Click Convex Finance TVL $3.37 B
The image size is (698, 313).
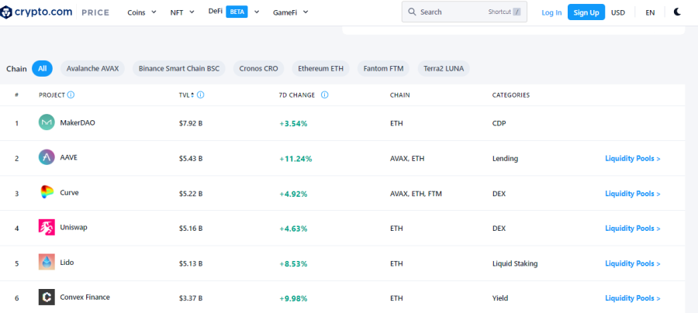click(191, 298)
